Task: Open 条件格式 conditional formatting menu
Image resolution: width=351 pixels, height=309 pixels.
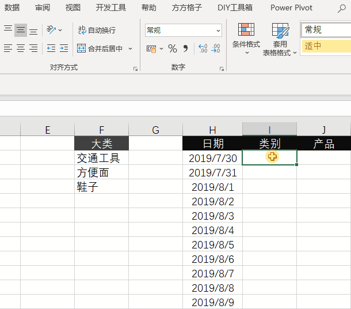Action: click(x=246, y=39)
